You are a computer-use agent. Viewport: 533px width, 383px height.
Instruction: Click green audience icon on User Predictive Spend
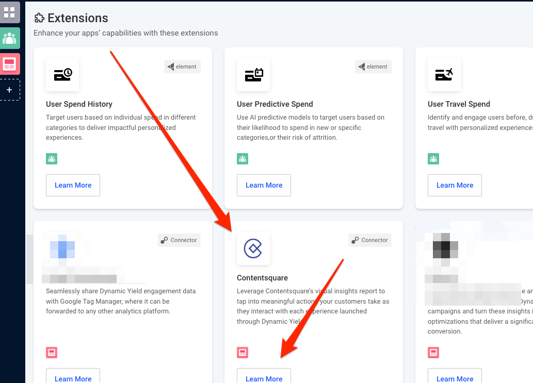pos(243,159)
